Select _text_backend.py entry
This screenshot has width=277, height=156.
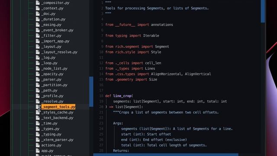pyautogui.click(x=57, y=118)
